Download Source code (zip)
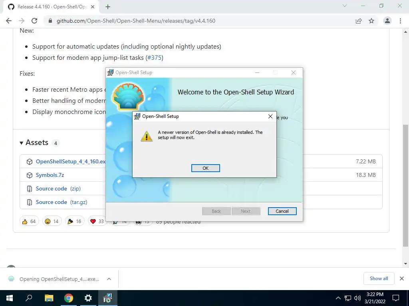The height and width of the screenshot is (306, 409). click(58, 188)
